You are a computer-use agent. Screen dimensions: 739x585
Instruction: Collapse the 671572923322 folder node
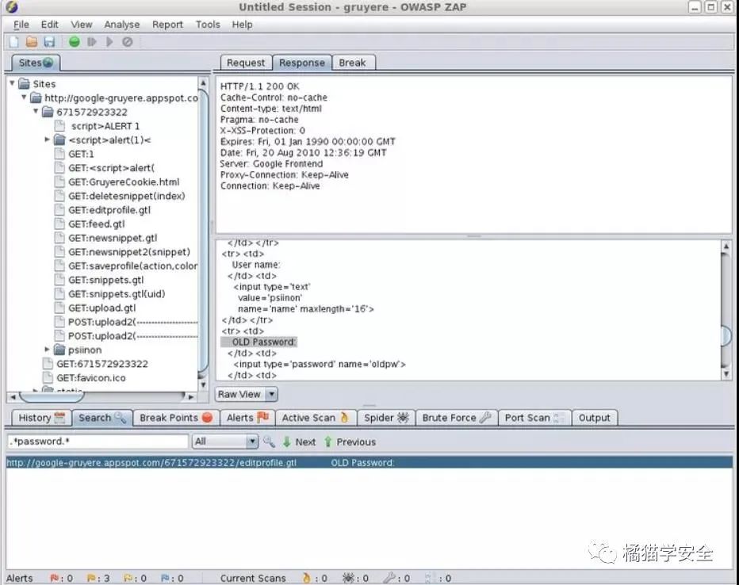click(36, 112)
